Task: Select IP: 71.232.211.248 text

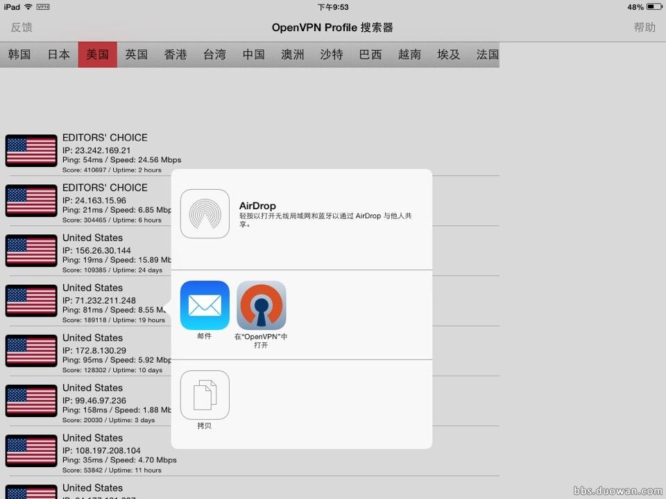Action: point(99,301)
